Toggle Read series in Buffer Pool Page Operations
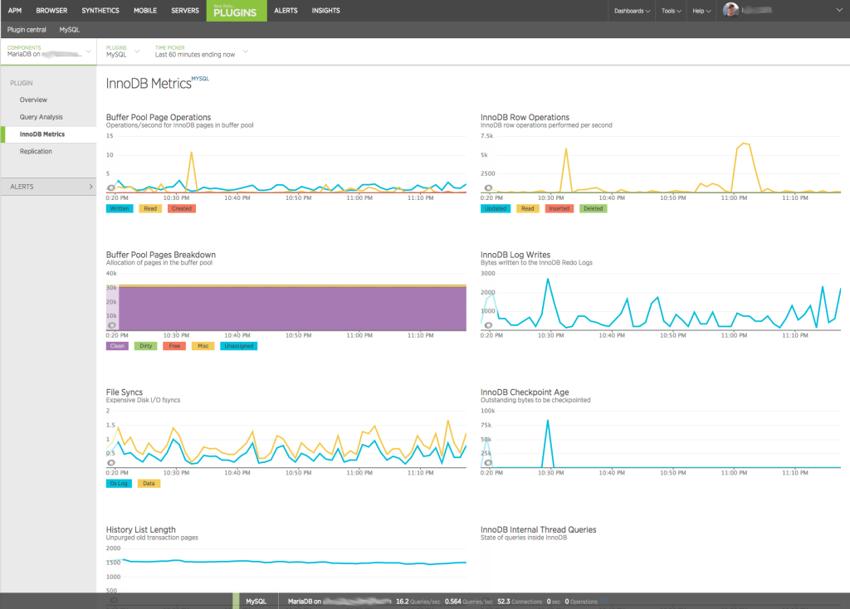 (150, 208)
